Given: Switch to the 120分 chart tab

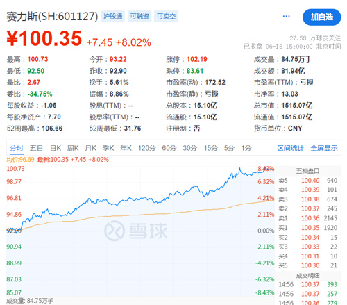Looking at the screenshot, I should (x=147, y=148).
